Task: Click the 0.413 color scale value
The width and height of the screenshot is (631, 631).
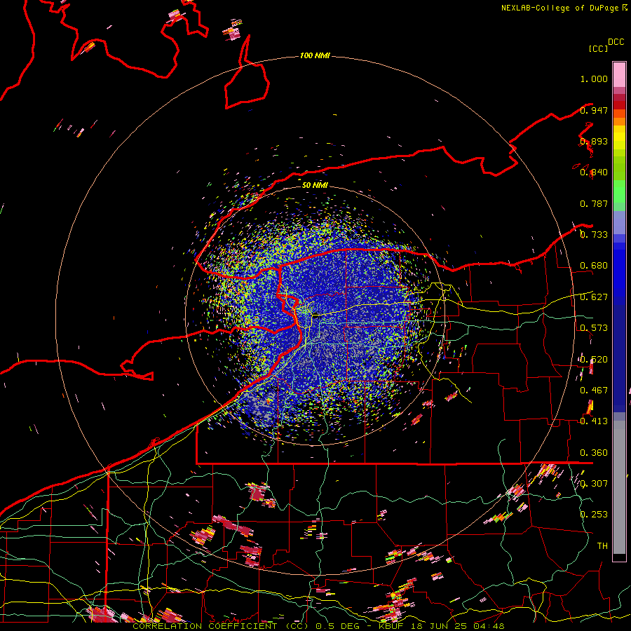Action: point(594,421)
